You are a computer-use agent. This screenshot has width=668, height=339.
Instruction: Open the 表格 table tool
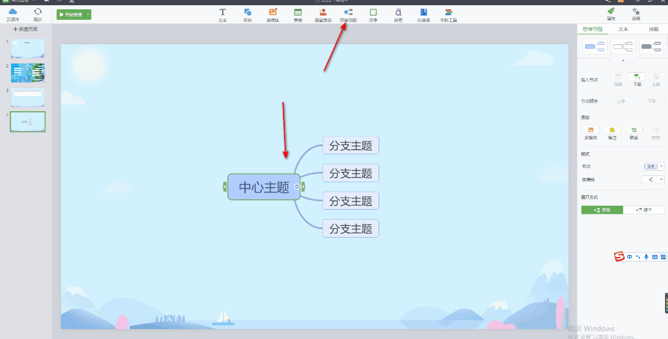point(298,15)
